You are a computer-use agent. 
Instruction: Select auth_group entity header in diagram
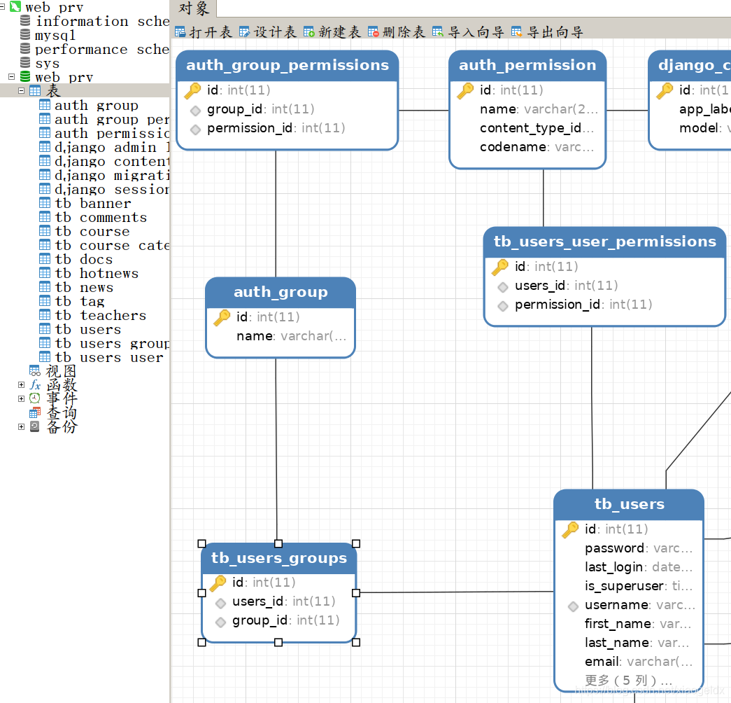click(281, 292)
